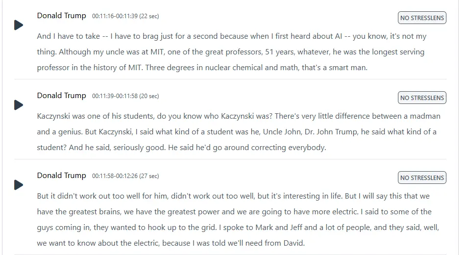The height and width of the screenshot is (255, 467).
Task: Jump to the 00:11:16-00:11:39 timestamp
Action: pos(115,16)
